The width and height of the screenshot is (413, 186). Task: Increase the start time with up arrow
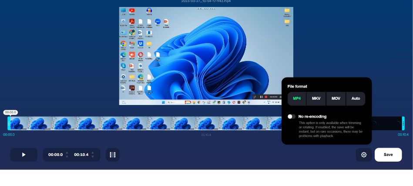[67, 153]
